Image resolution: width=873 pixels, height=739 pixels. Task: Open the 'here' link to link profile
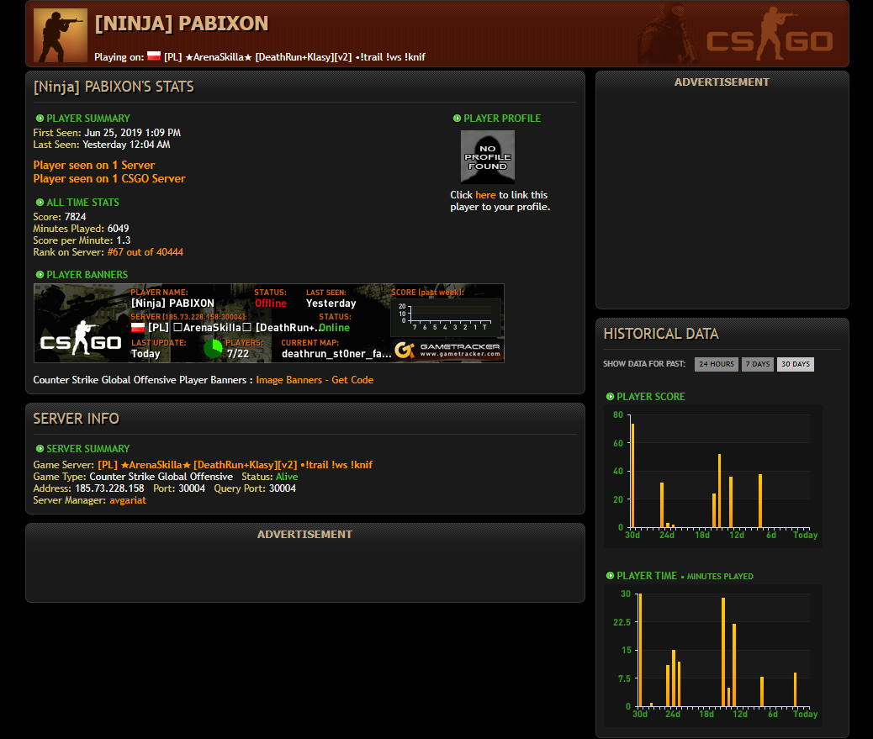(x=485, y=195)
